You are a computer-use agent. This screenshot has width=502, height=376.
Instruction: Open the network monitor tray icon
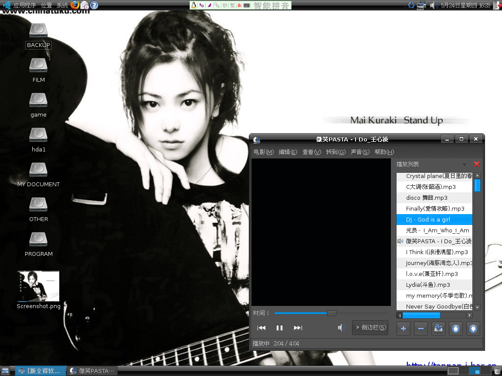tap(421, 5)
